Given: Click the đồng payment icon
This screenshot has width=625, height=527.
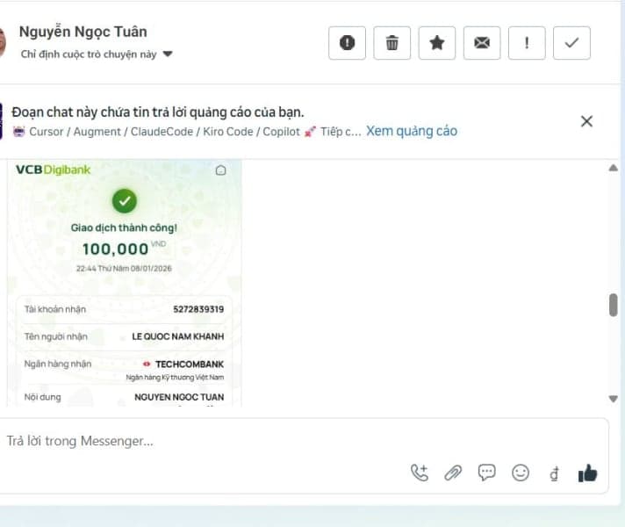Looking at the screenshot, I should coord(554,473).
